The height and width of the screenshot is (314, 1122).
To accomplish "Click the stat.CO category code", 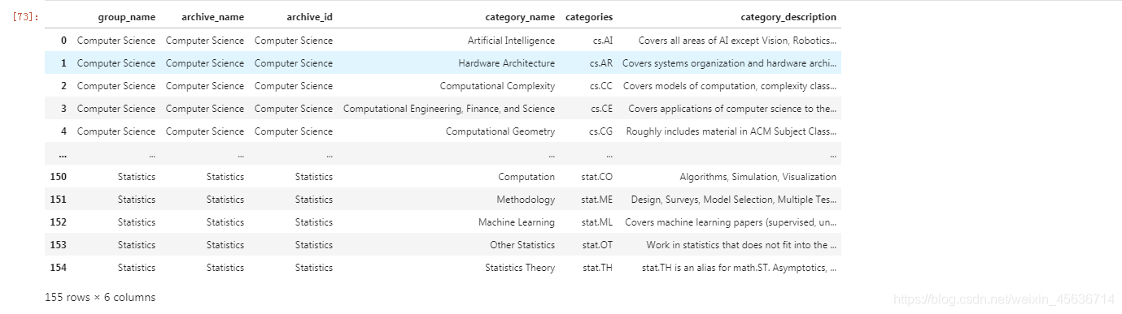I will (x=597, y=177).
